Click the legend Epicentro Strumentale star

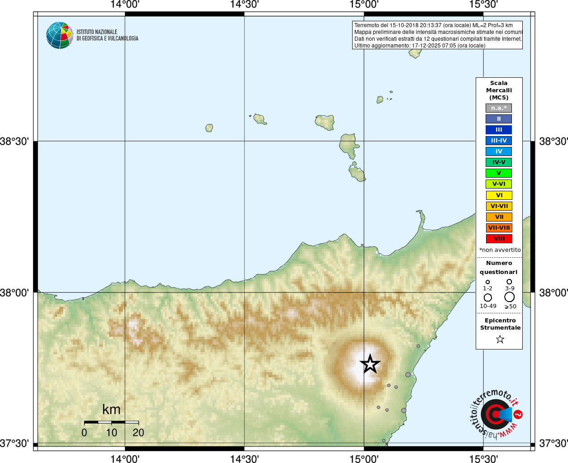coord(500,339)
